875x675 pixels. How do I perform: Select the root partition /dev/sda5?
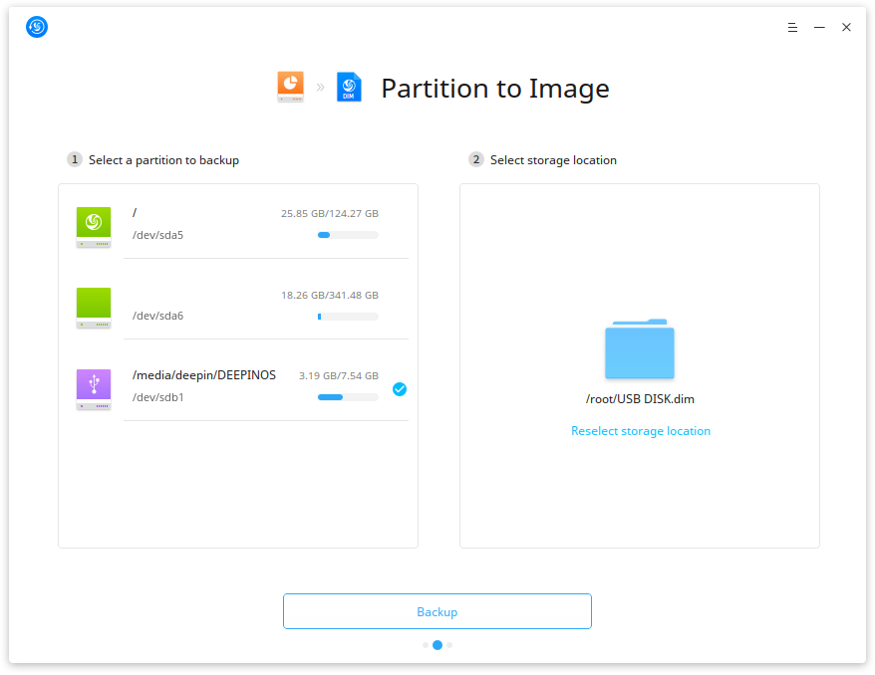(x=238, y=225)
